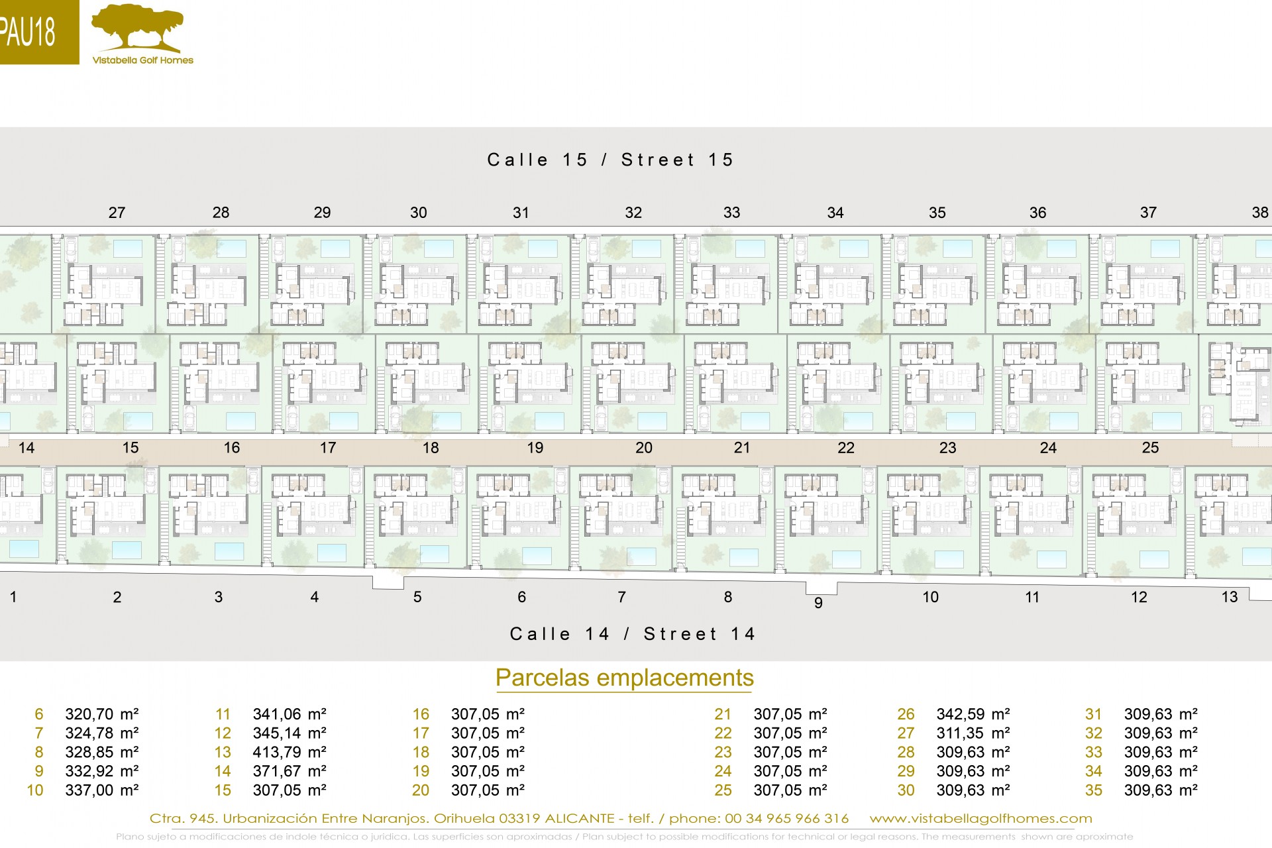Click the Calle 14 / Street 14 label
The width and height of the screenshot is (1272, 848).
pos(633,634)
